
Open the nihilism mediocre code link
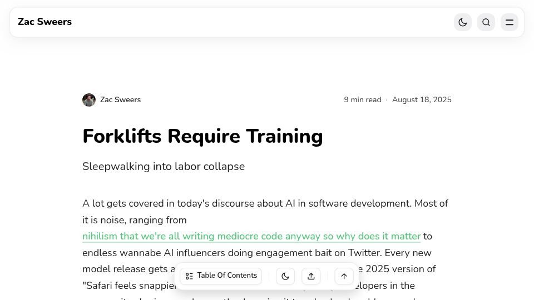pyautogui.click(x=251, y=236)
